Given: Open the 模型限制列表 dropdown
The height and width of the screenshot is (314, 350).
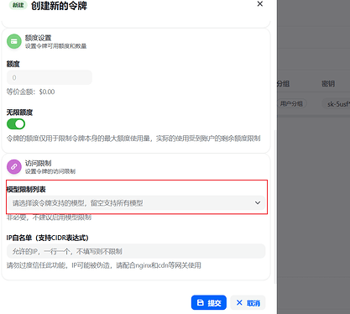Looking at the screenshot, I should (x=136, y=203).
